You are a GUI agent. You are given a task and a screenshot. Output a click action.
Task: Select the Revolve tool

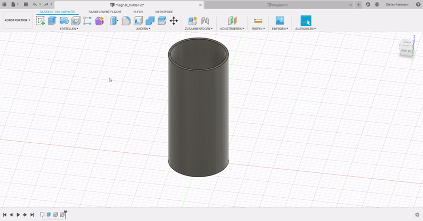point(64,21)
